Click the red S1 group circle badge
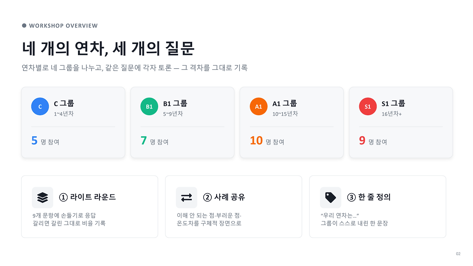The height and width of the screenshot is (266, 473). (368, 106)
